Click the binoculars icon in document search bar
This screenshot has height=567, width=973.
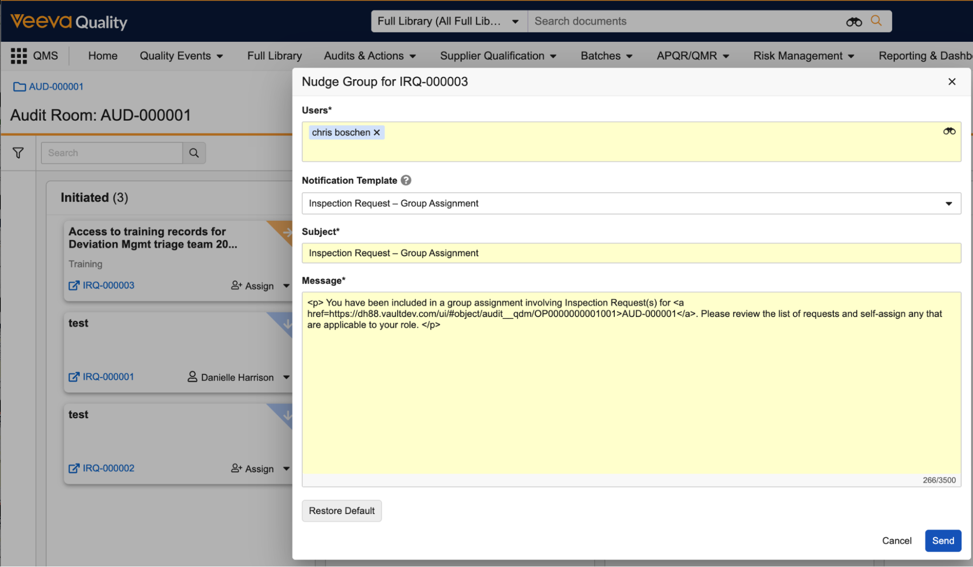[x=854, y=22]
